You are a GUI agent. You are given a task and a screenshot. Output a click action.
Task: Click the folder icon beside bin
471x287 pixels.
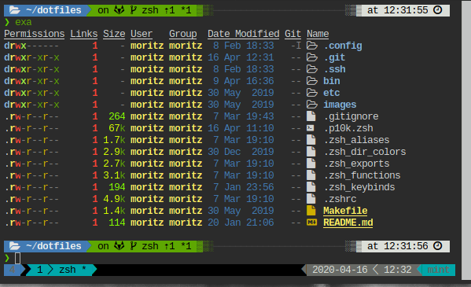[312, 81]
